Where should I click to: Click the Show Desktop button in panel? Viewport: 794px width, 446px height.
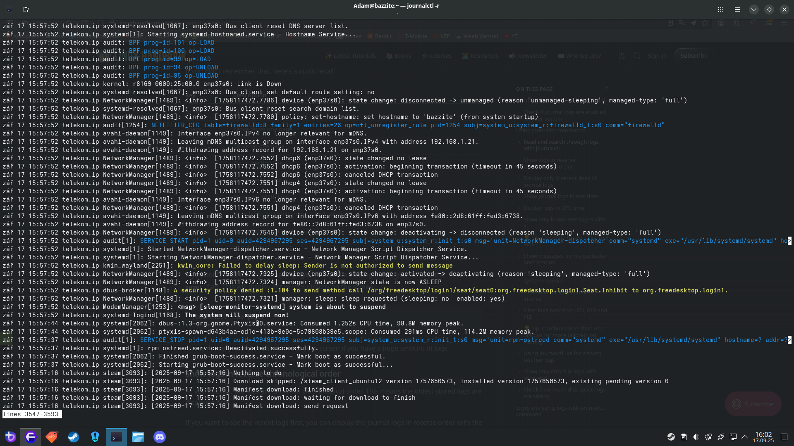(784, 437)
